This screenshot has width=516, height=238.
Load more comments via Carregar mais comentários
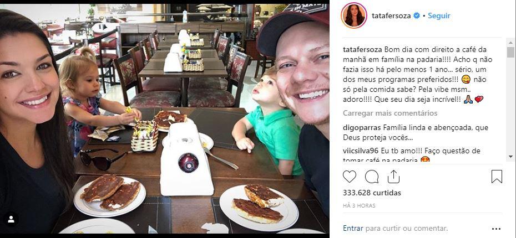[x=390, y=113]
